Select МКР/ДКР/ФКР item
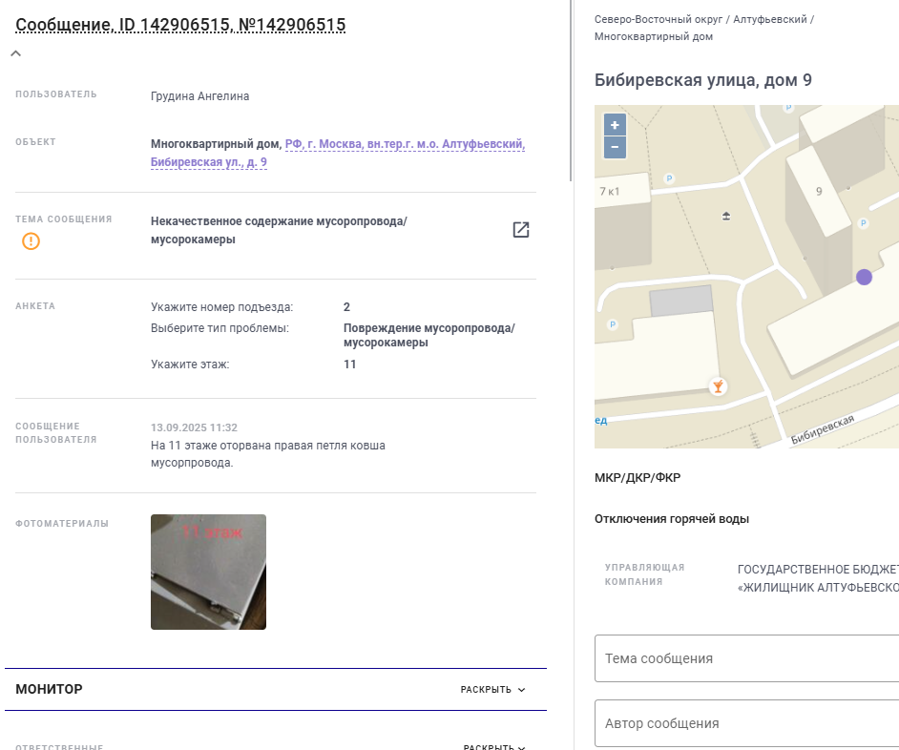 click(638, 478)
